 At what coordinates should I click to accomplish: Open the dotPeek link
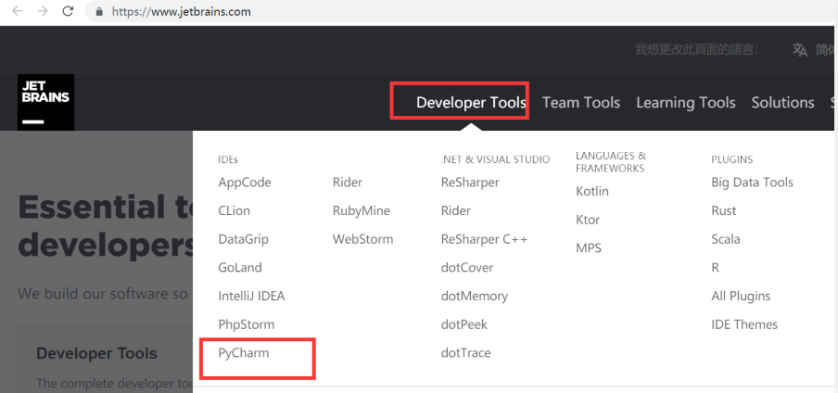coord(464,324)
